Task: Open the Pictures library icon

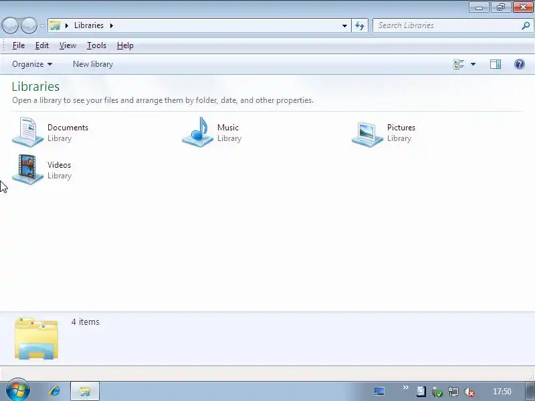Action: [367, 135]
